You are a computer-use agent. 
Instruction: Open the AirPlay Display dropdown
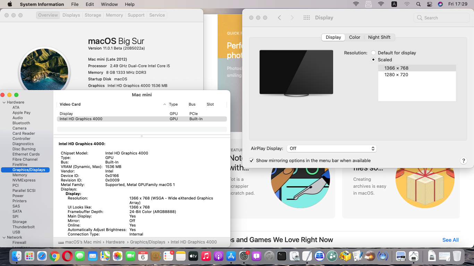[331, 148]
